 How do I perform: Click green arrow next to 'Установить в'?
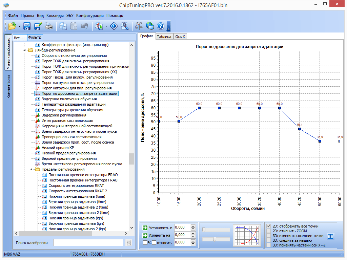(x=145, y=227)
